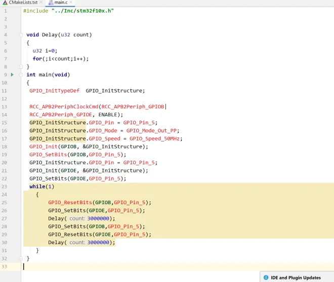Click the int main(void) declaration
The height and width of the screenshot is (282, 334).
point(48,75)
